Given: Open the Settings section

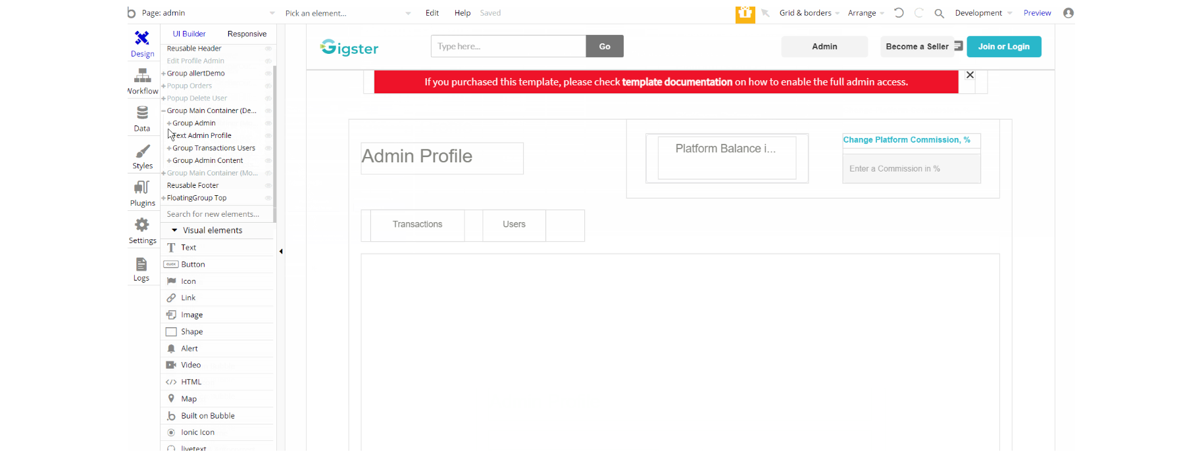Looking at the screenshot, I should click(142, 231).
